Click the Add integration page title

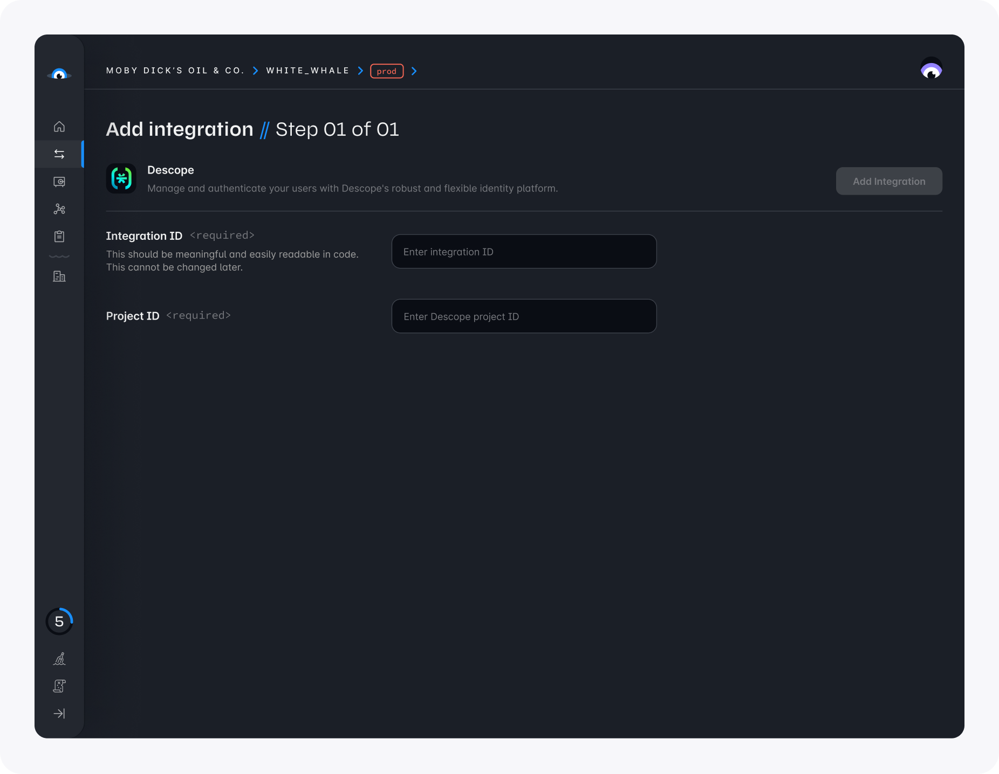click(180, 129)
